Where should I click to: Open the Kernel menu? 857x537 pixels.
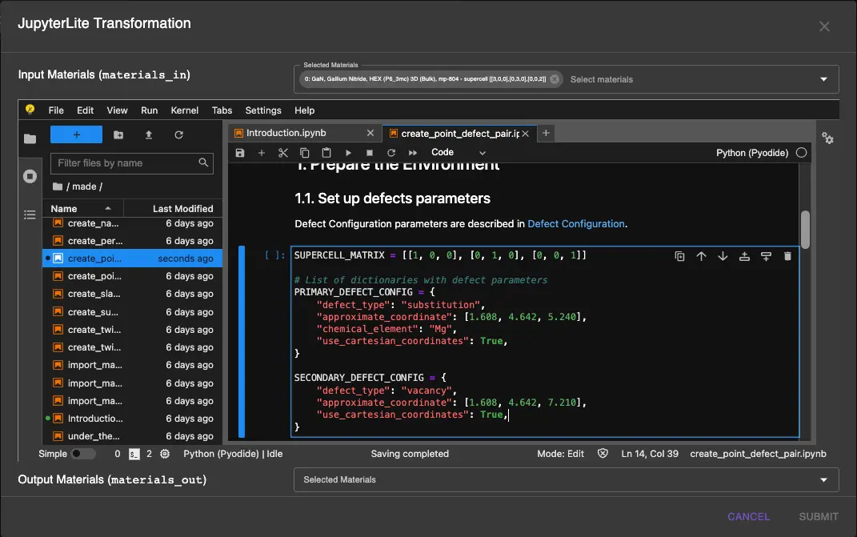pyautogui.click(x=184, y=110)
